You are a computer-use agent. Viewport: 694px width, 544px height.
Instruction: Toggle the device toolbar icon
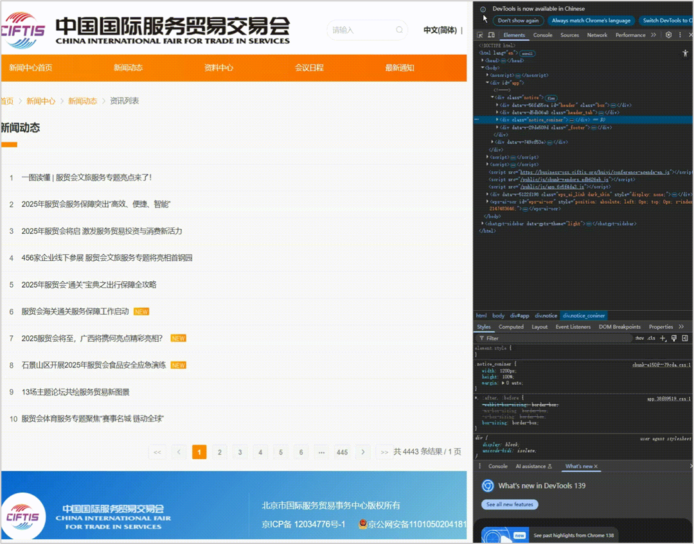pyautogui.click(x=491, y=35)
